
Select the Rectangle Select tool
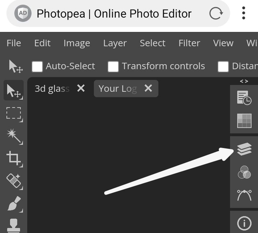pyautogui.click(x=14, y=113)
